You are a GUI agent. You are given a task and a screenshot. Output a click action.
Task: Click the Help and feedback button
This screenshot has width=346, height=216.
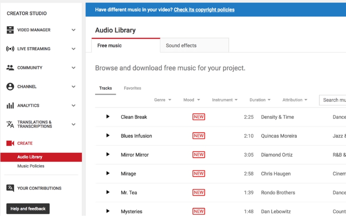coord(28,209)
